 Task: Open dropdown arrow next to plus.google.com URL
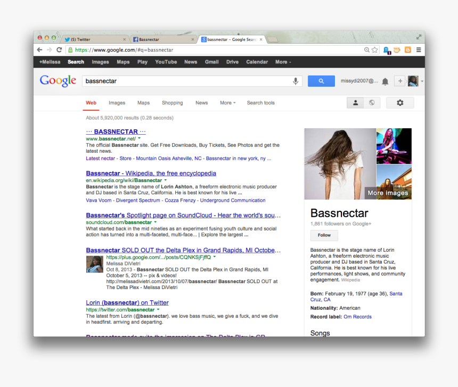click(x=215, y=257)
